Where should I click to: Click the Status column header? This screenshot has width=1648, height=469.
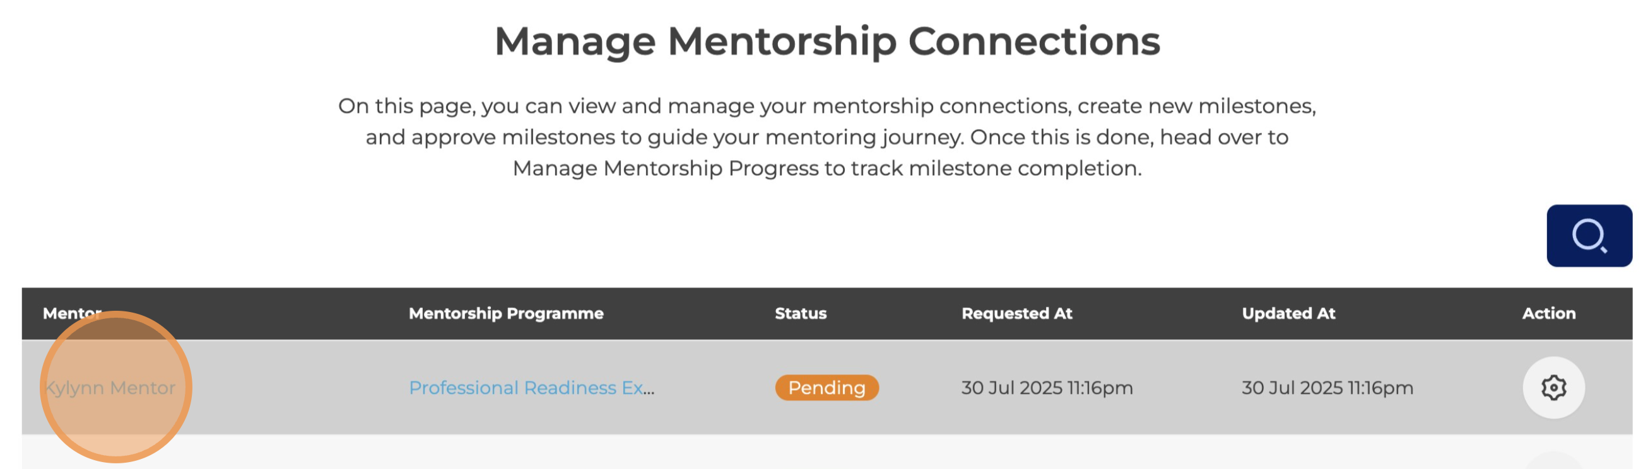coord(800,313)
